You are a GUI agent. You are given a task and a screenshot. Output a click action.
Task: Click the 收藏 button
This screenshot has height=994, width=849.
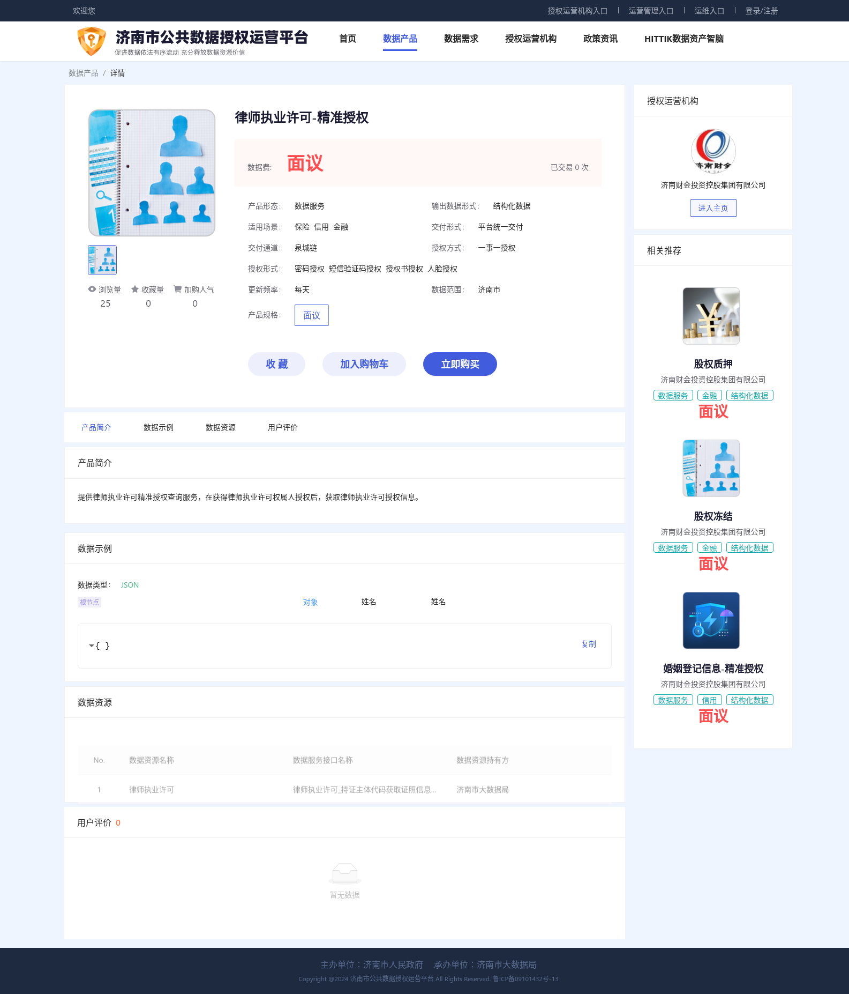coord(276,364)
